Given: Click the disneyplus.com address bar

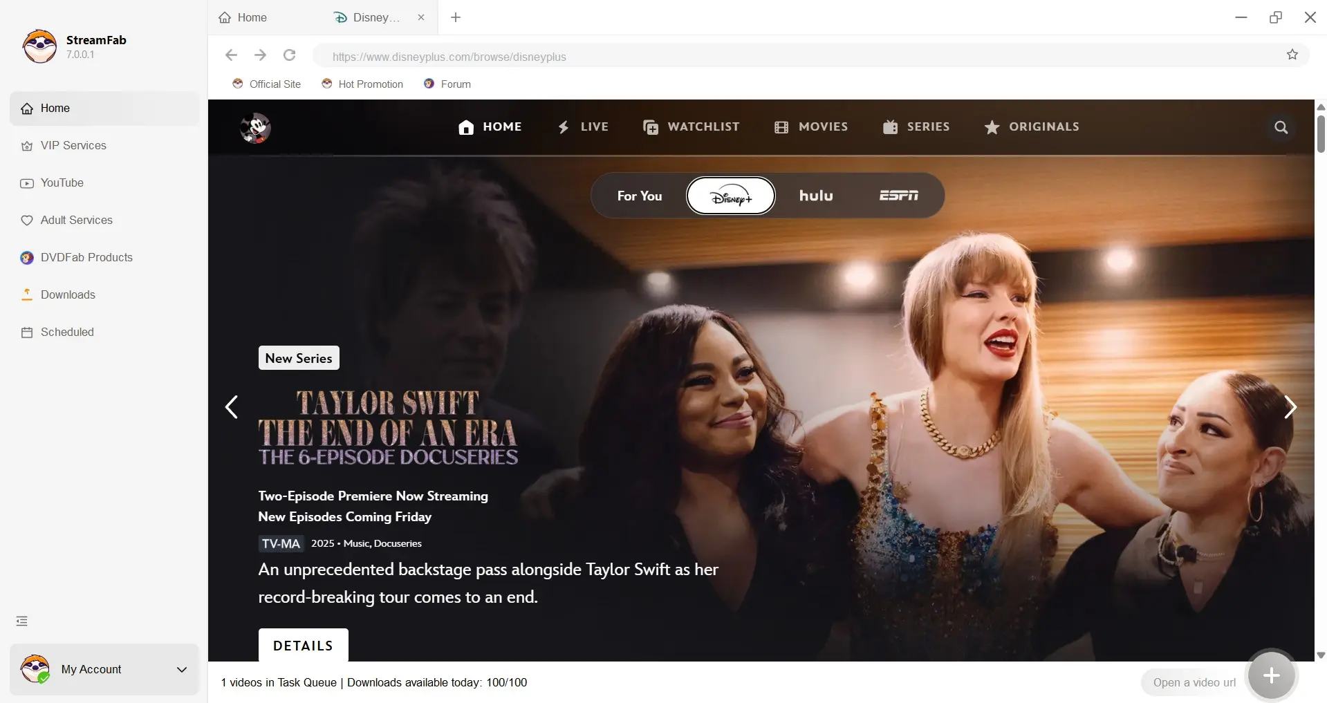Looking at the screenshot, I should click(795, 56).
